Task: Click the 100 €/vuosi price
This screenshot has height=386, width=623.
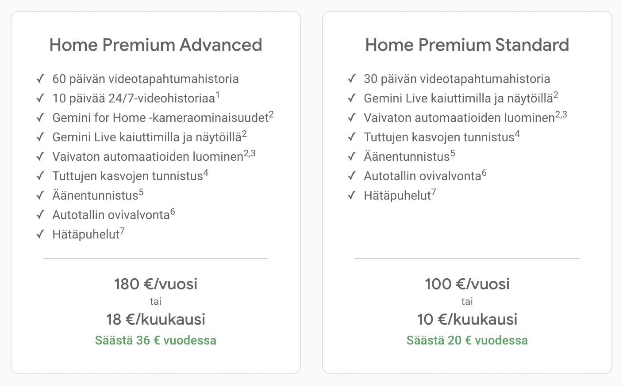Action: (467, 284)
